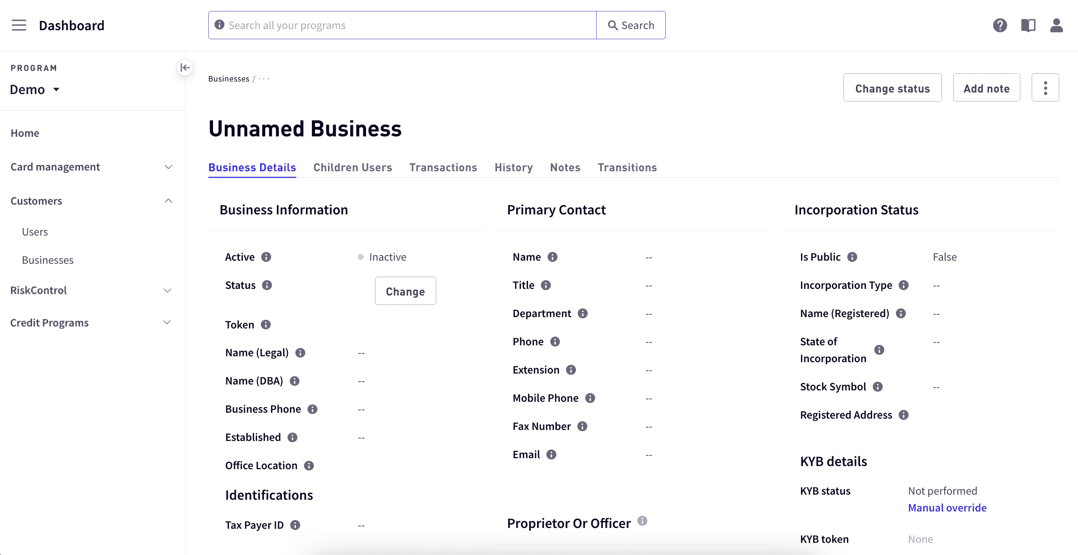The height and width of the screenshot is (555, 1078).
Task: Click the user profile icon
Action: pyautogui.click(x=1057, y=25)
